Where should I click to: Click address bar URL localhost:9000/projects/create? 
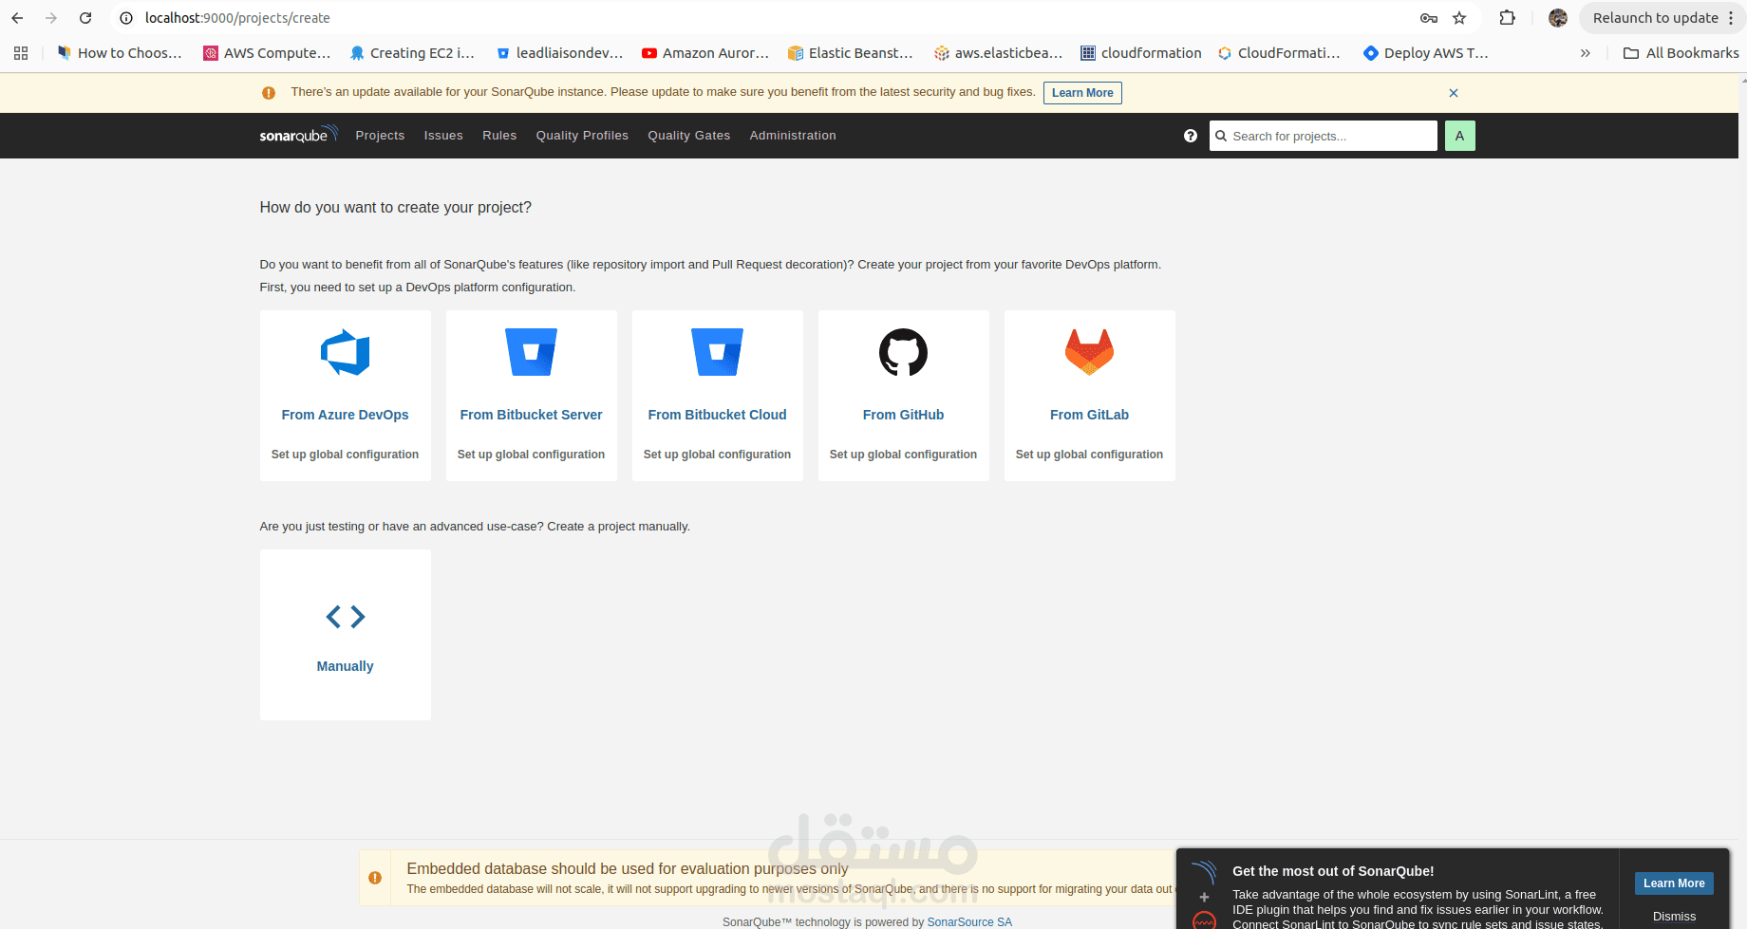pyautogui.click(x=237, y=18)
